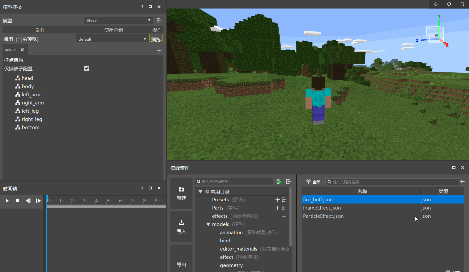The image size is (469, 272).
Task: Click the 预览 preview button
Action: [x=156, y=39]
